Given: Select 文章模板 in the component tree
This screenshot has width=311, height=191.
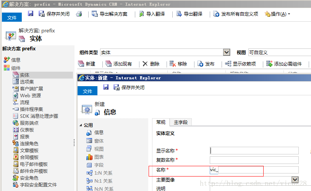Looking at the screenshot, I should 26,151.
